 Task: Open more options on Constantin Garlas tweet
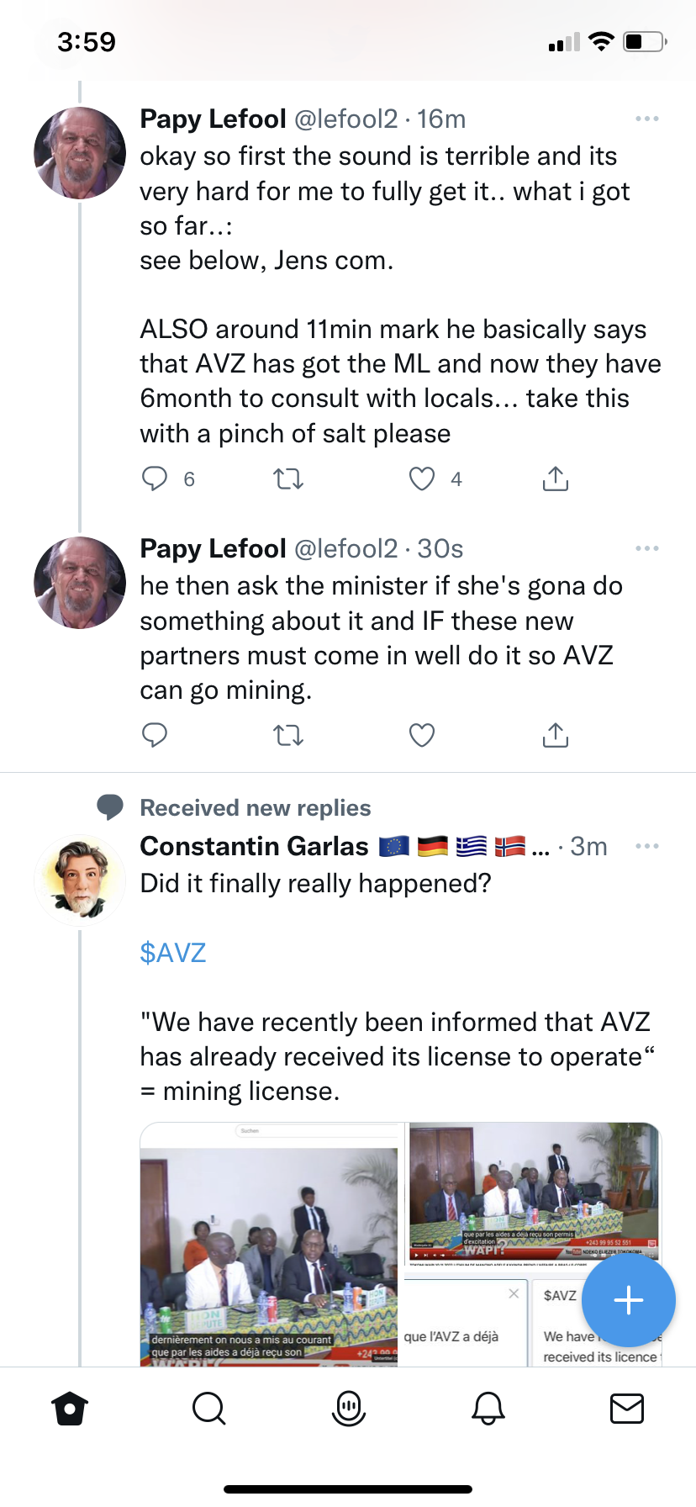pos(647,846)
